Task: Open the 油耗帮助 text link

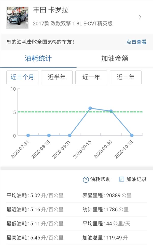Action: click(100, 179)
